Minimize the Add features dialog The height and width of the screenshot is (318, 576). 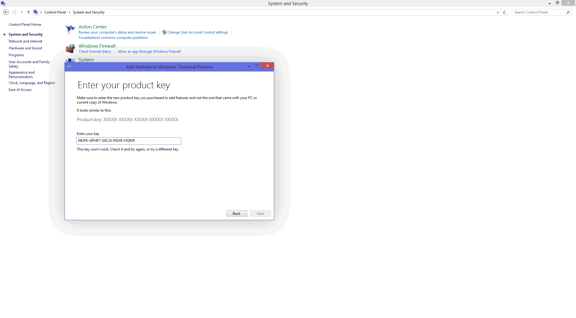click(249, 66)
